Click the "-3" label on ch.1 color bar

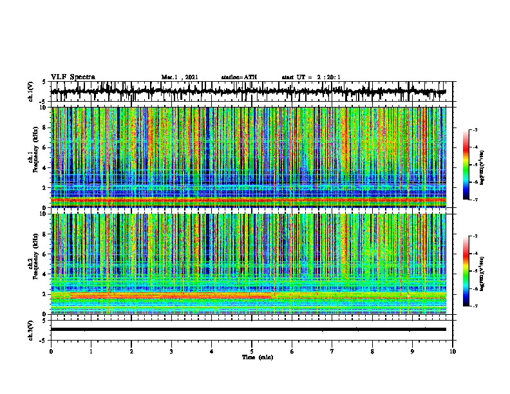pos(475,129)
